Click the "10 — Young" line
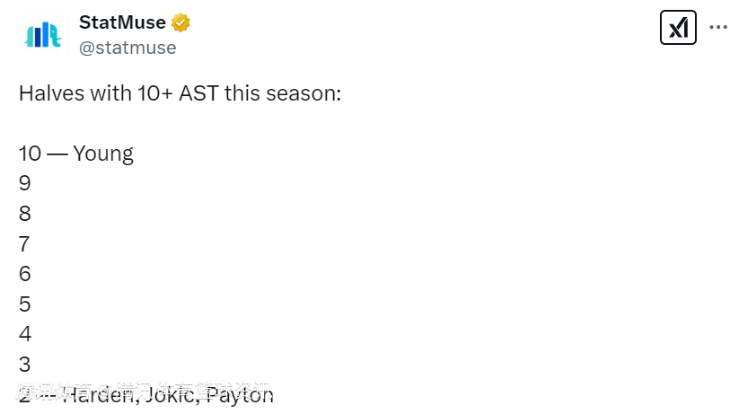 [76, 154]
